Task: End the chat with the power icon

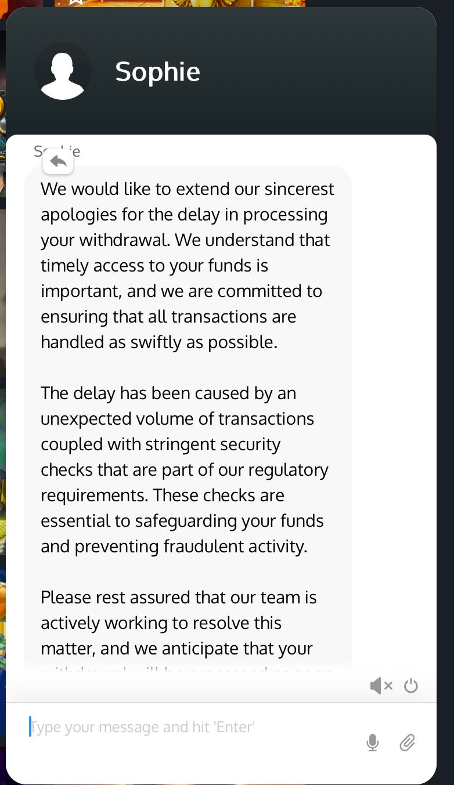Action: 411,686
